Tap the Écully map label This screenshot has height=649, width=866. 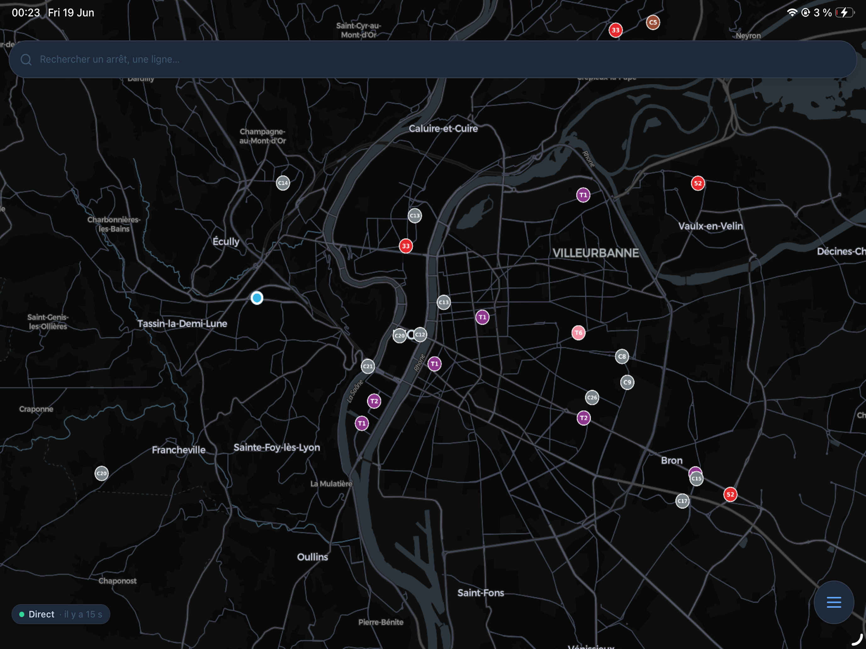click(x=226, y=241)
